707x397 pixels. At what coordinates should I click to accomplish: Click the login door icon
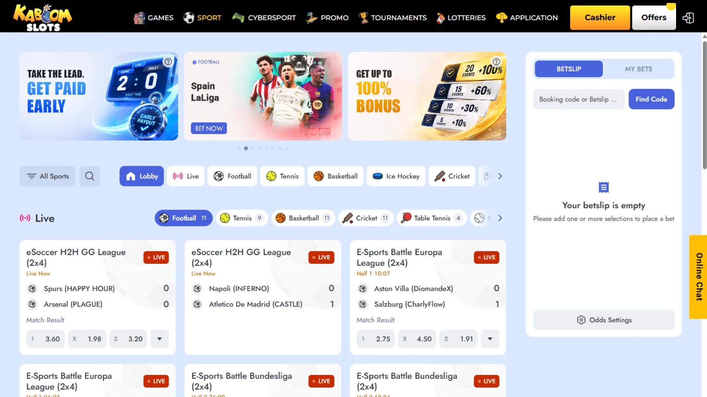pos(688,18)
